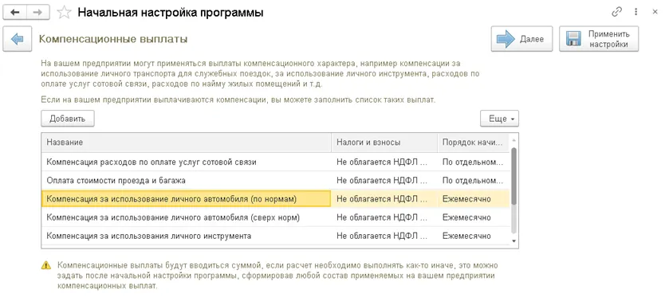Open the three-dot more options menu

point(636,12)
